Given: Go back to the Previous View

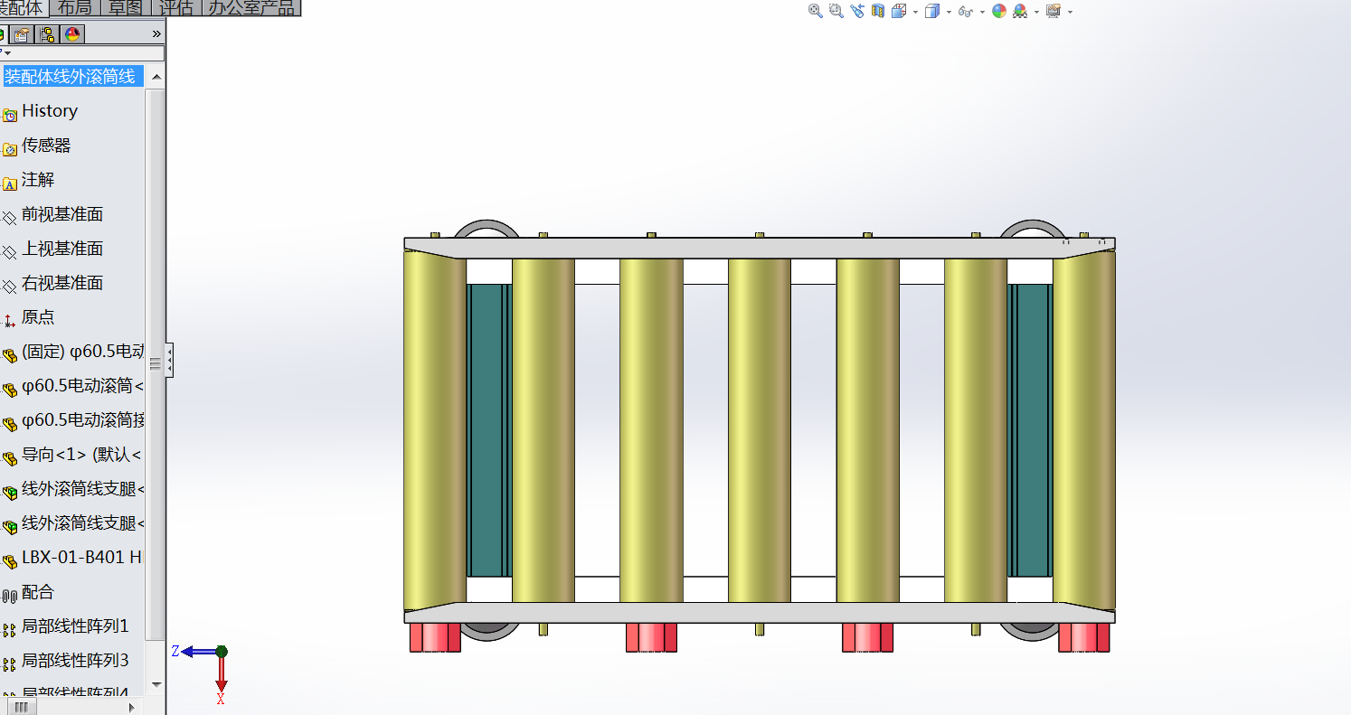Looking at the screenshot, I should coord(857,11).
